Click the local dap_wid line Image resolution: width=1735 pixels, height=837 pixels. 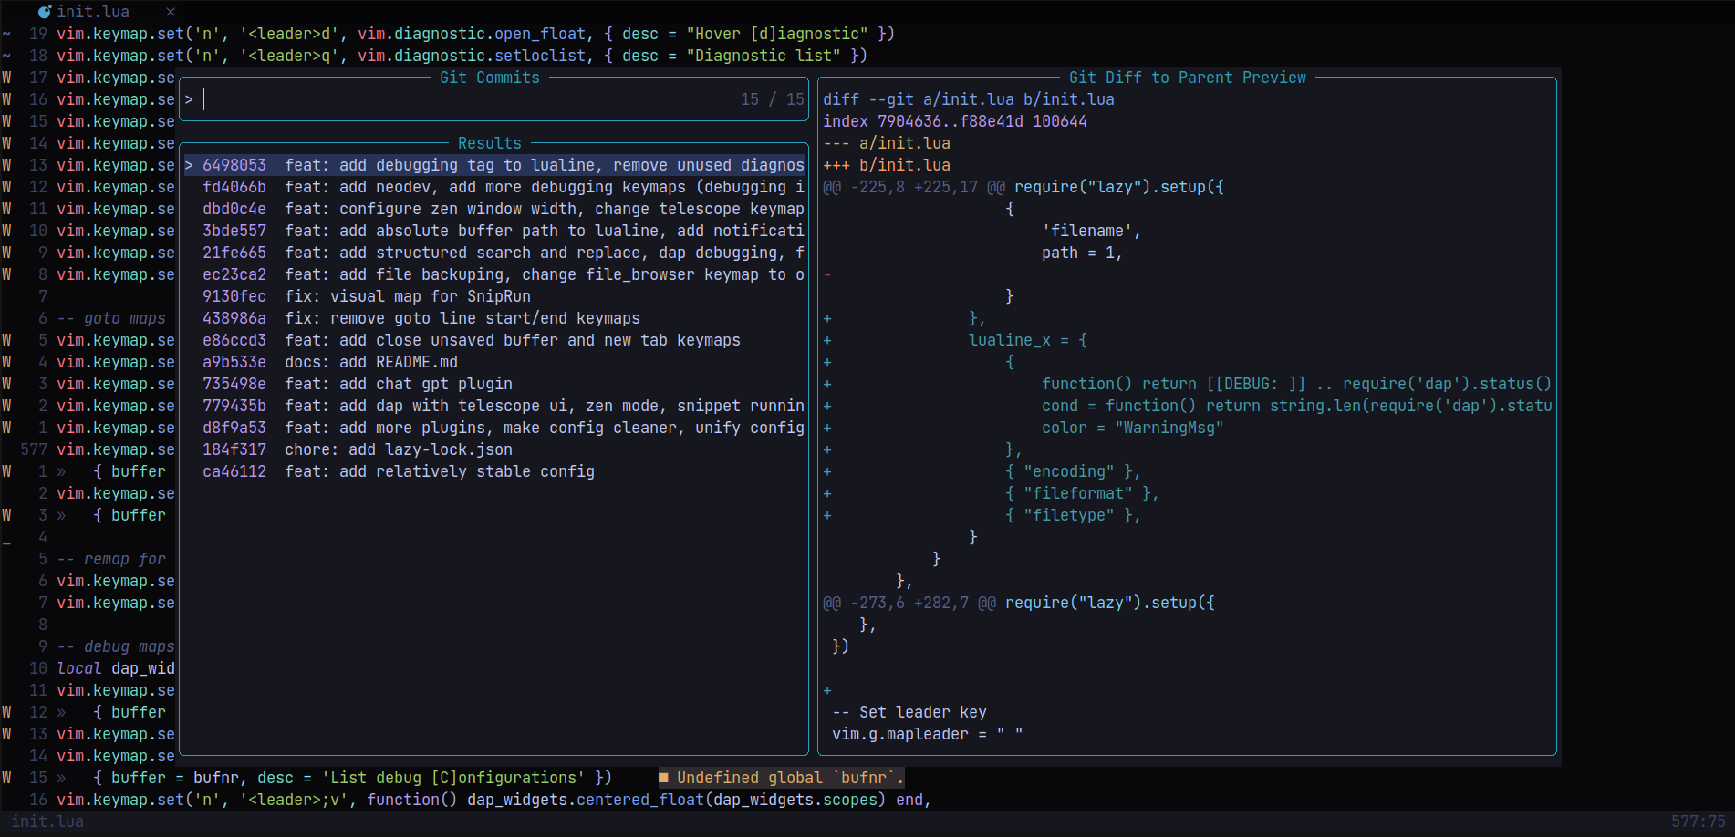(116, 668)
